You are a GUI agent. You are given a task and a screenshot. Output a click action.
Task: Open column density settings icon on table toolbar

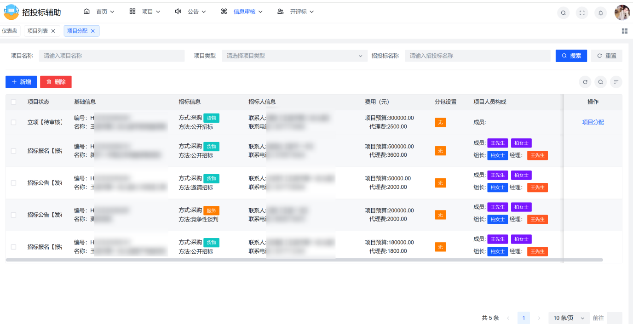pos(616,82)
